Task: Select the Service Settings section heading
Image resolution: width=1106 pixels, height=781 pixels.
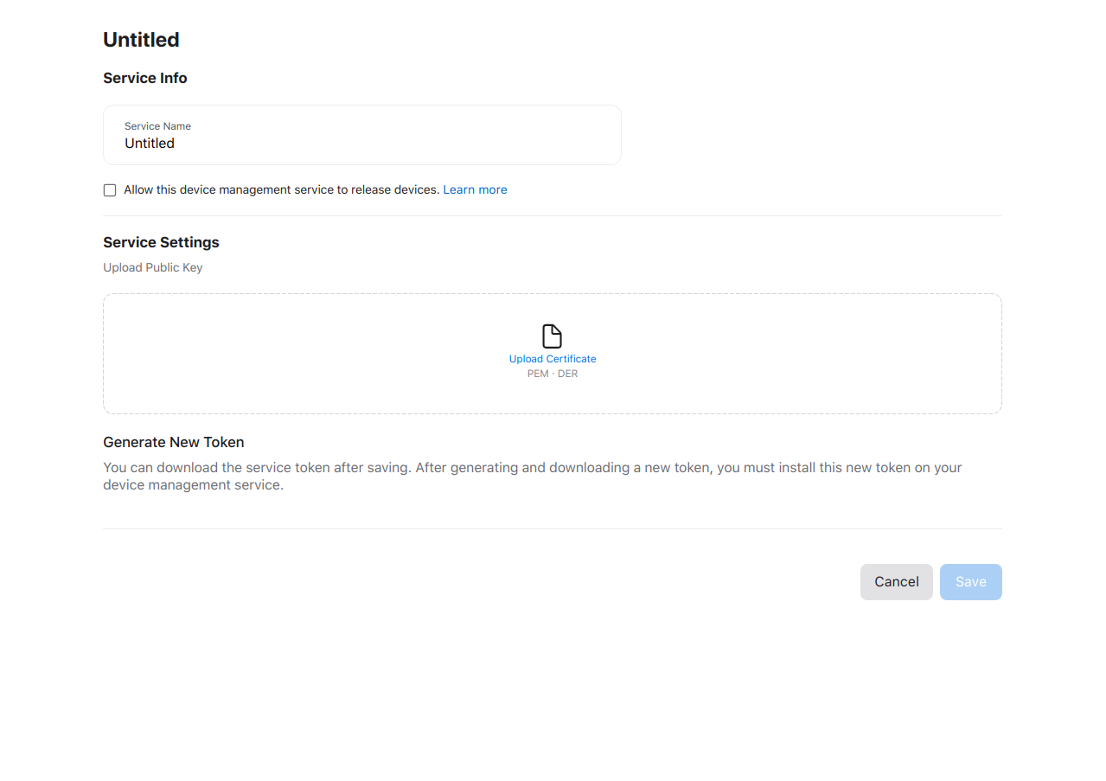Action: click(x=161, y=242)
